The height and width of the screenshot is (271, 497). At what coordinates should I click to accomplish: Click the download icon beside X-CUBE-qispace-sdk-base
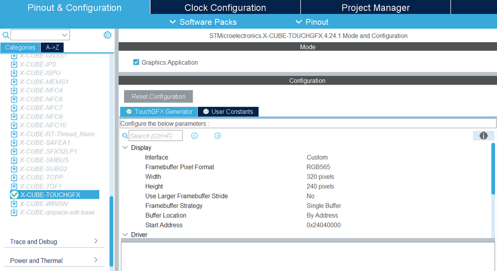[x=14, y=212]
